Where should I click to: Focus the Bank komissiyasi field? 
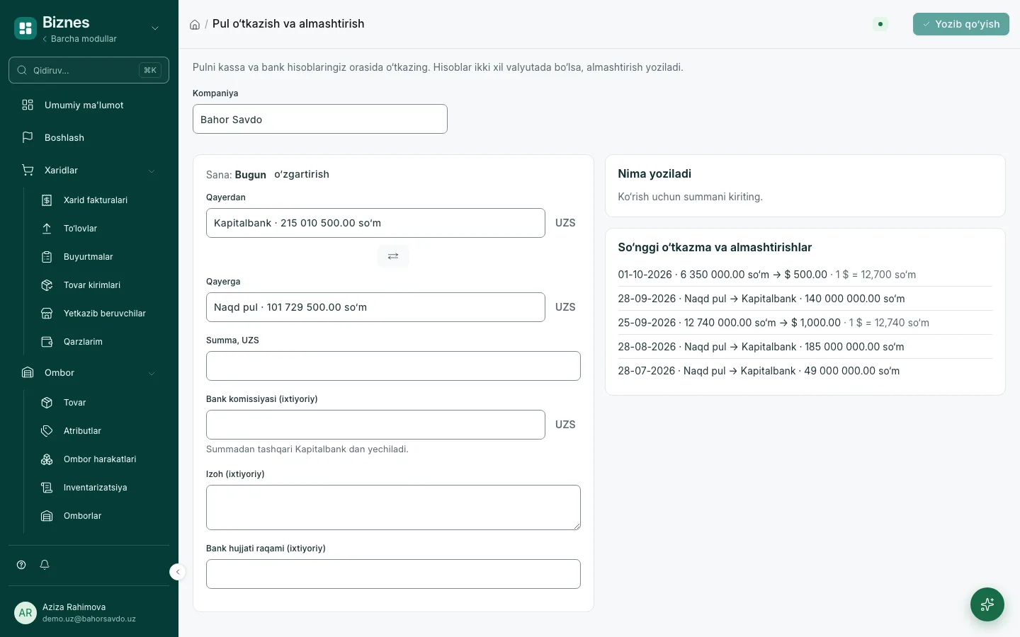pyautogui.click(x=375, y=425)
